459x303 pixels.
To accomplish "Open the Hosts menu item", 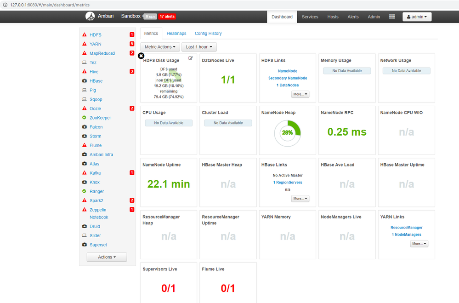I will pyautogui.click(x=333, y=17).
